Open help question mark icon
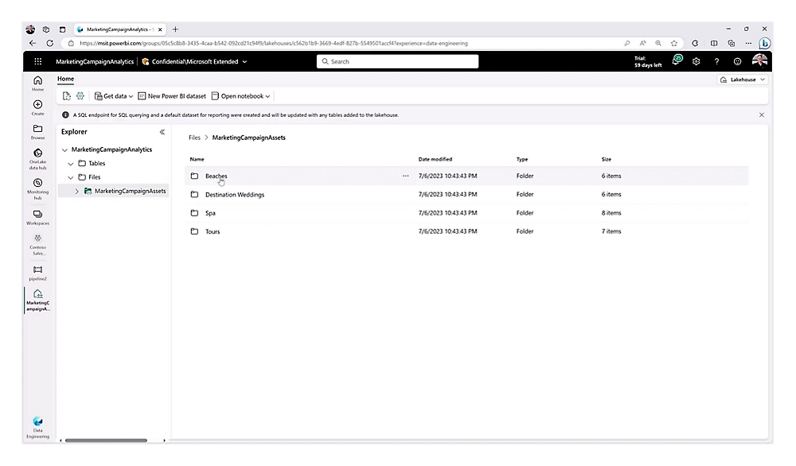This screenshot has width=796, height=466. tap(716, 61)
